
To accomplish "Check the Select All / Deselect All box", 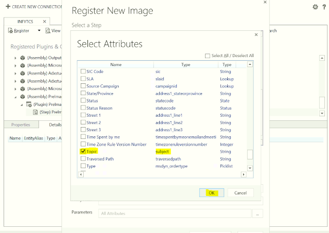I will 207,56.
